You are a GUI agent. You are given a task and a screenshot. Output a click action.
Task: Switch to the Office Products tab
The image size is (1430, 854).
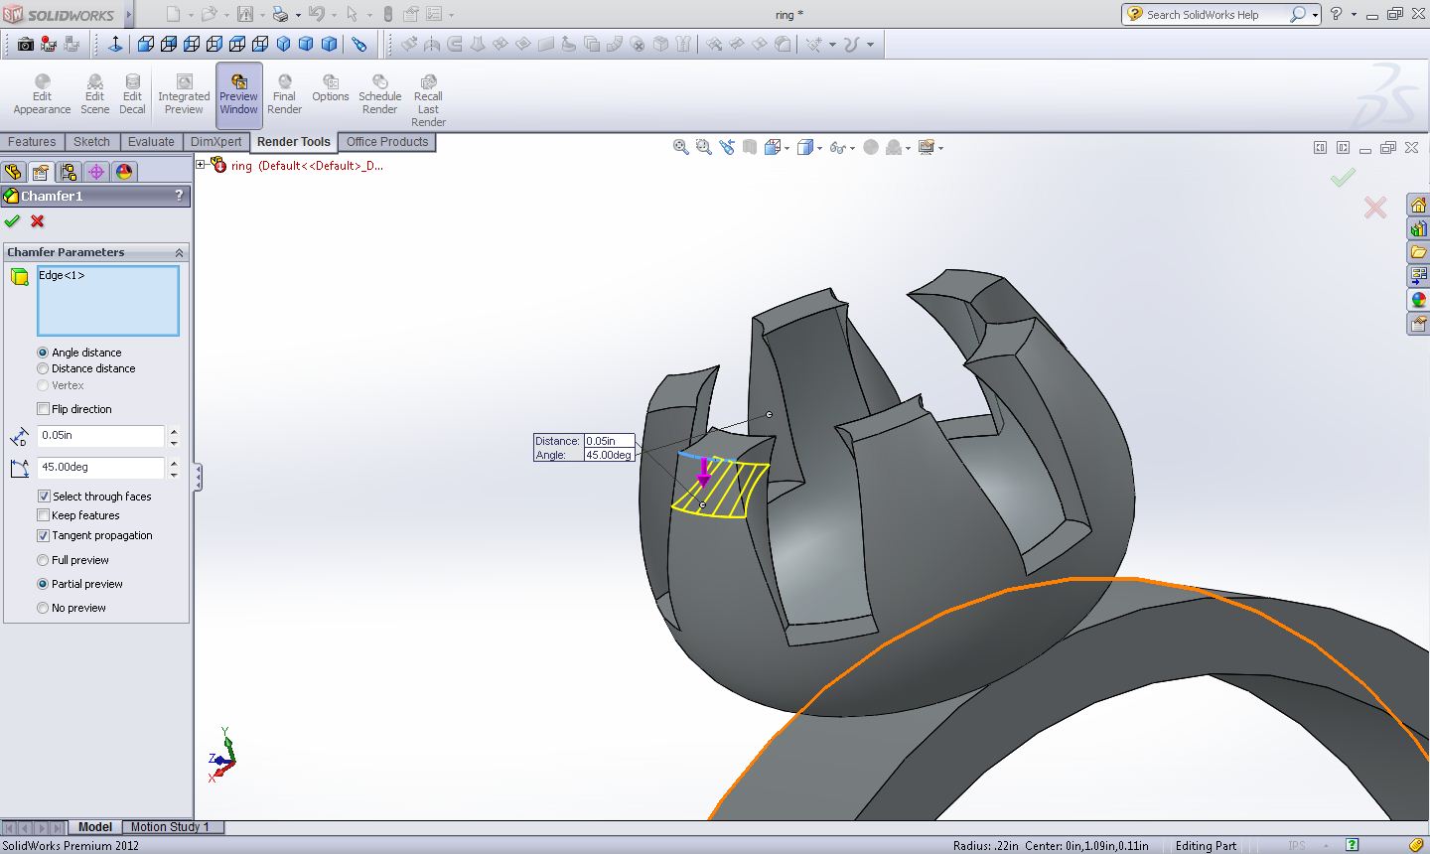pos(387,142)
